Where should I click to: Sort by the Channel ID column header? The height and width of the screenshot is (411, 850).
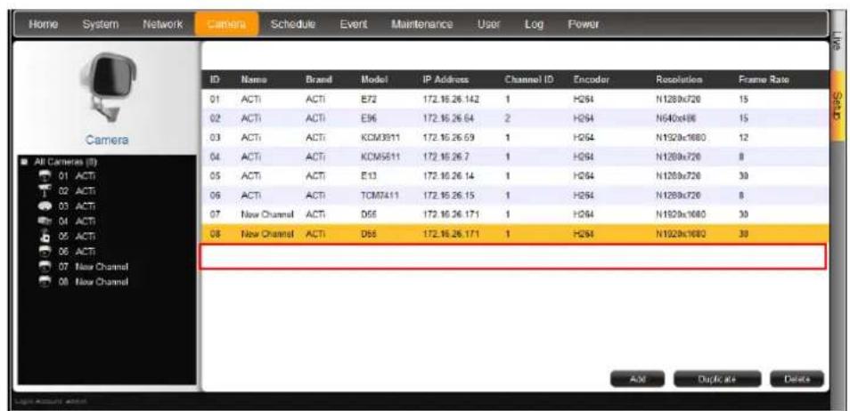pyautogui.click(x=528, y=79)
